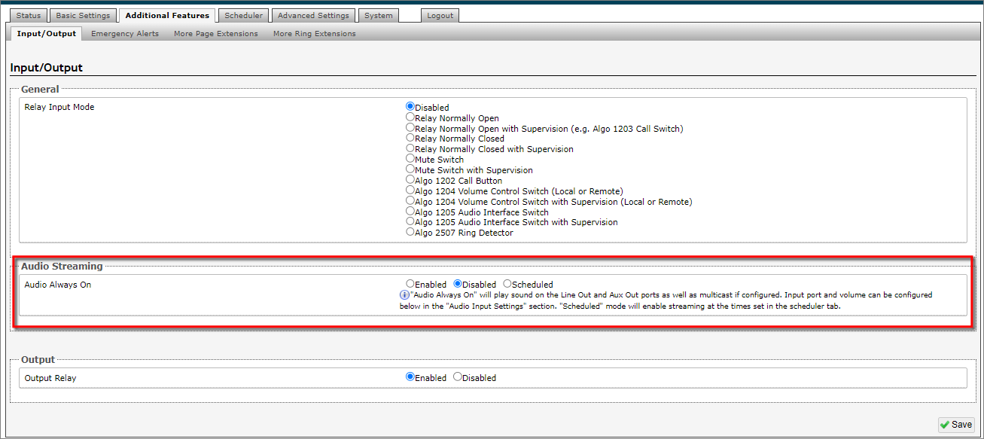This screenshot has height=439, width=984.
Task: Click the Save button with green checkmark
Action: (955, 425)
